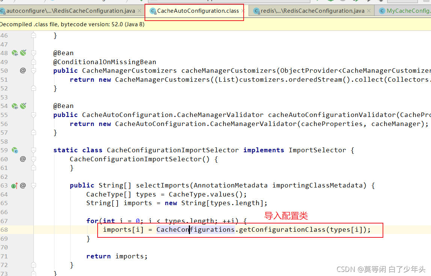Click the @ annotation gutter icon on line 50
431x276 pixels.
pyautogui.click(x=23, y=70)
